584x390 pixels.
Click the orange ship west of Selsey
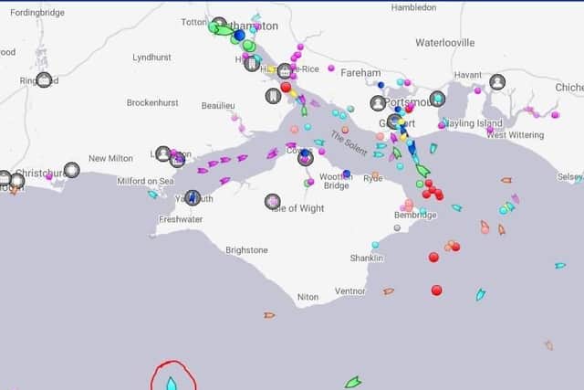click(506, 181)
